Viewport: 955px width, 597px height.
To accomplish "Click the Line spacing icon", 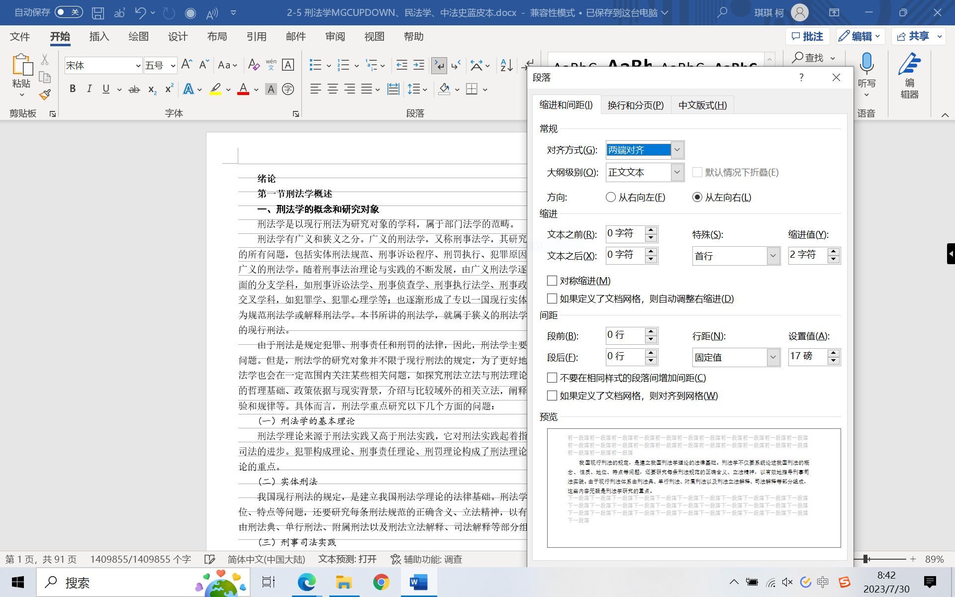I will (414, 89).
